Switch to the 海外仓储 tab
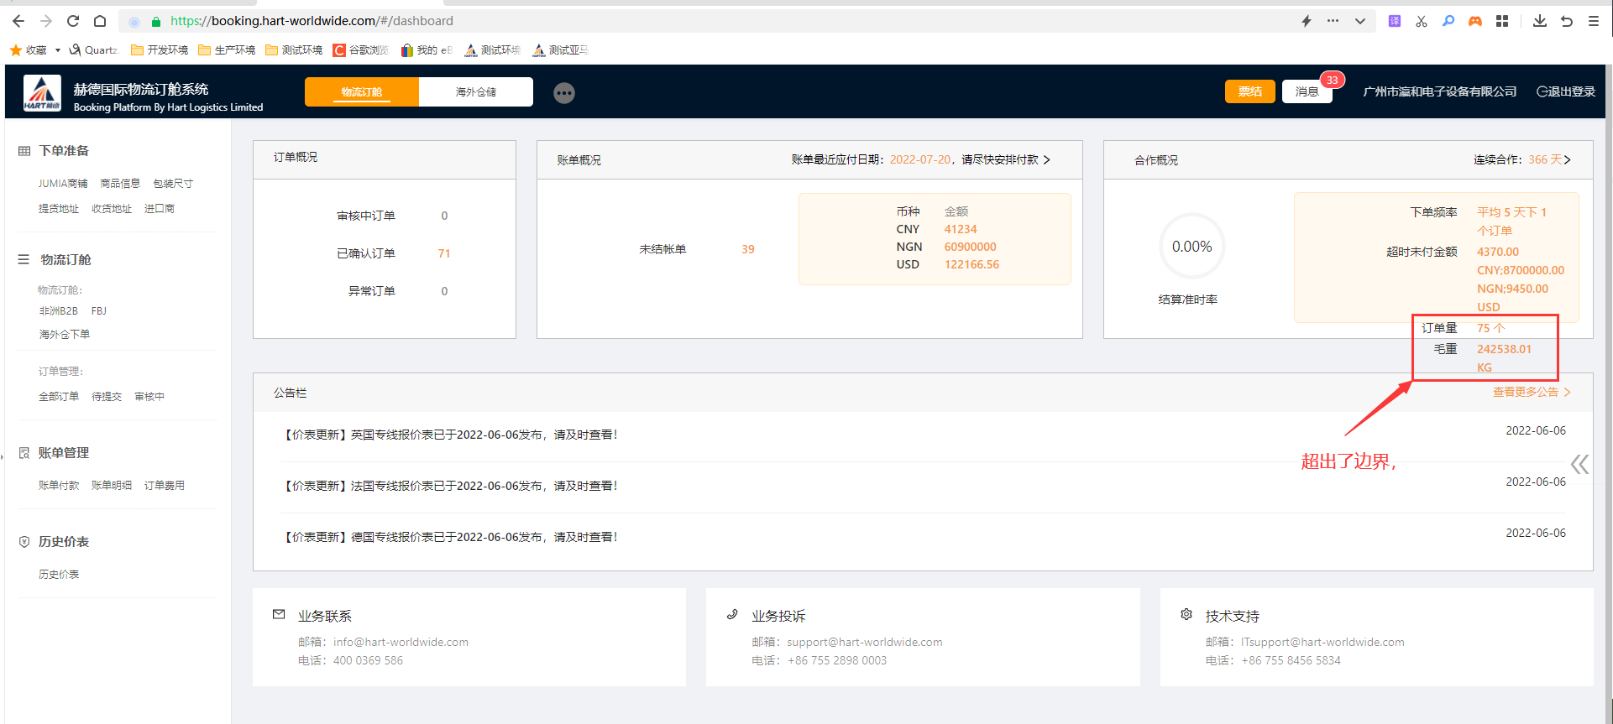 (475, 92)
